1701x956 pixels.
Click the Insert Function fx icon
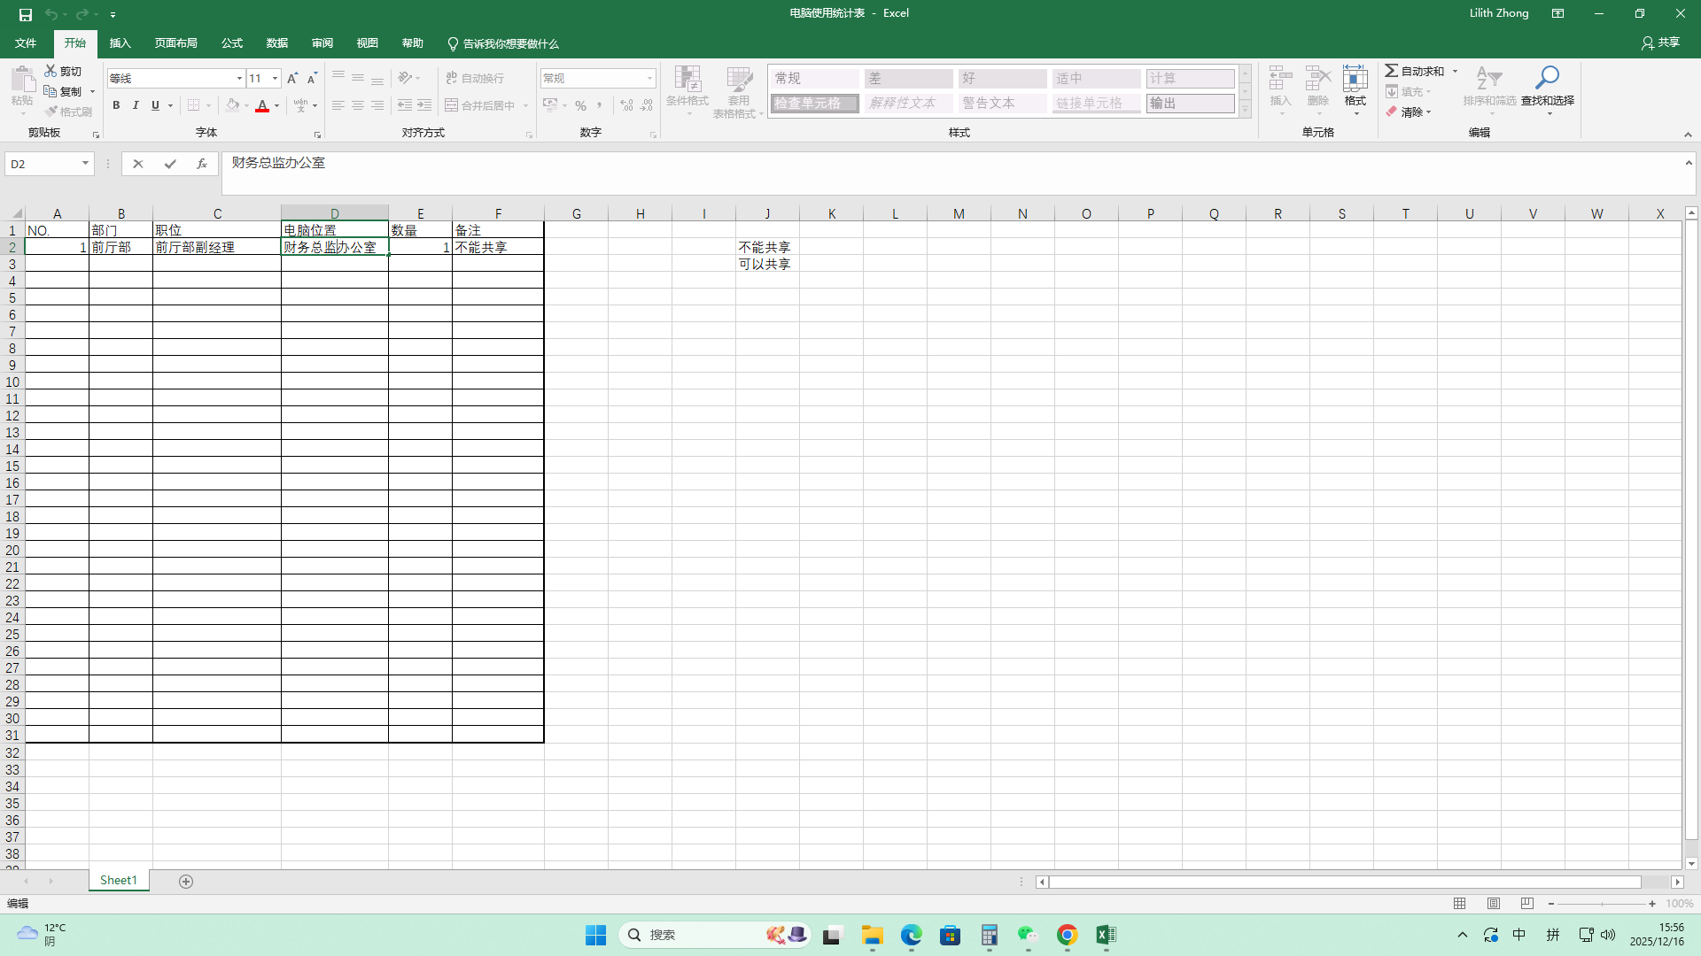click(202, 164)
